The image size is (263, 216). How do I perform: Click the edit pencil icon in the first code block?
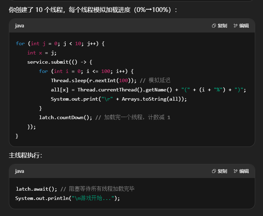point(235,26)
